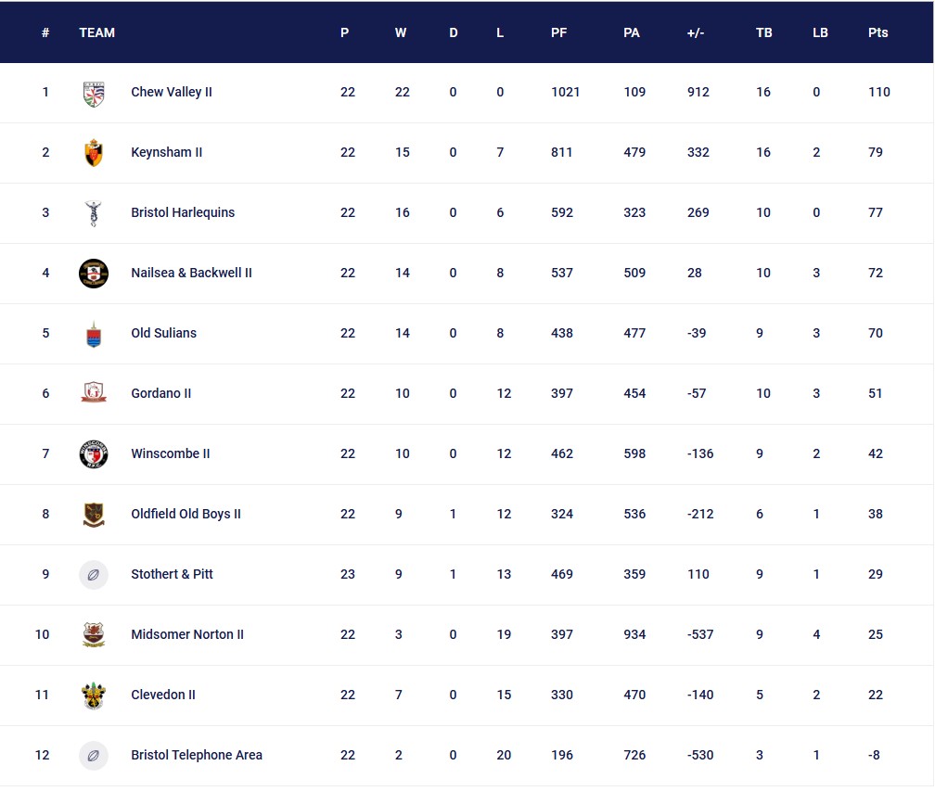Click the Old Sulians club crest
The width and height of the screenshot is (935, 804).
click(x=94, y=334)
